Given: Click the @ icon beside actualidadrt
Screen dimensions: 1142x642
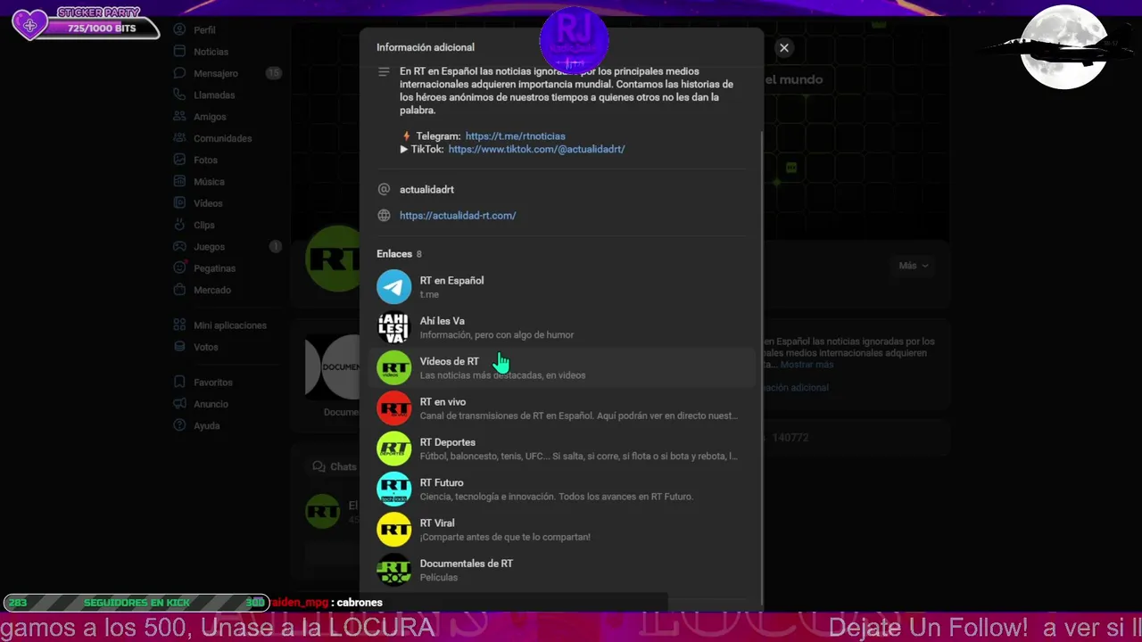Looking at the screenshot, I should pyautogui.click(x=384, y=190).
